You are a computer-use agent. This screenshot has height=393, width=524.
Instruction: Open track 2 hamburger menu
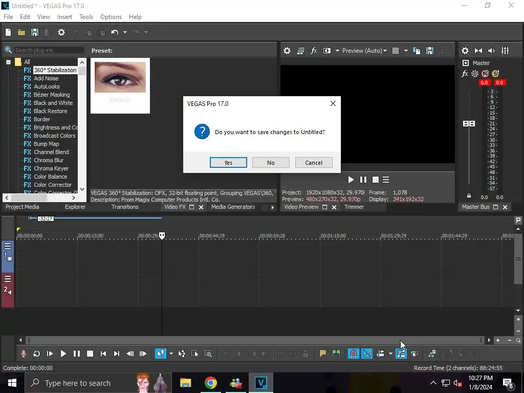tap(8, 279)
